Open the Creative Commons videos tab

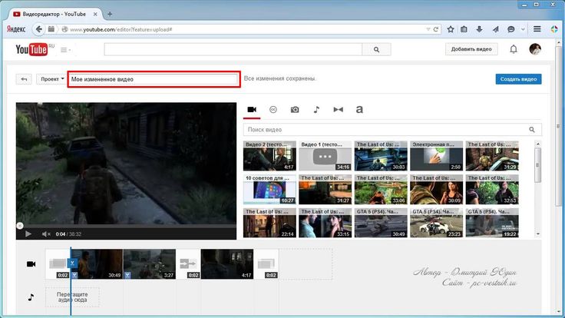[273, 110]
